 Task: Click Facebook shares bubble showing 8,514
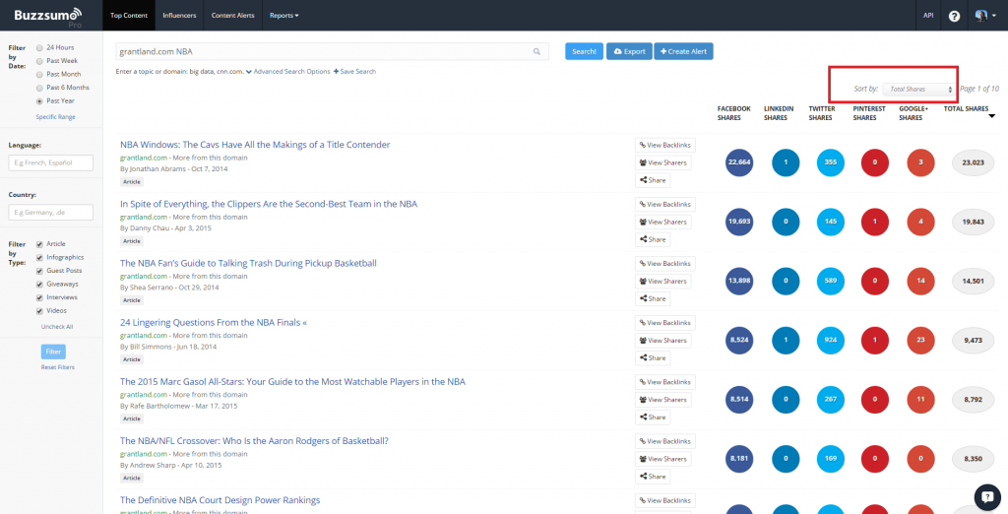[x=739, y=400]
